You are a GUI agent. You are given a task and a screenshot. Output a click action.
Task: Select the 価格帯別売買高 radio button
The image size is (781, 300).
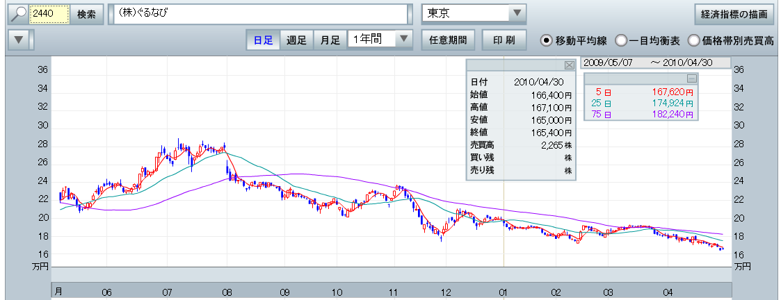[693, 40]
